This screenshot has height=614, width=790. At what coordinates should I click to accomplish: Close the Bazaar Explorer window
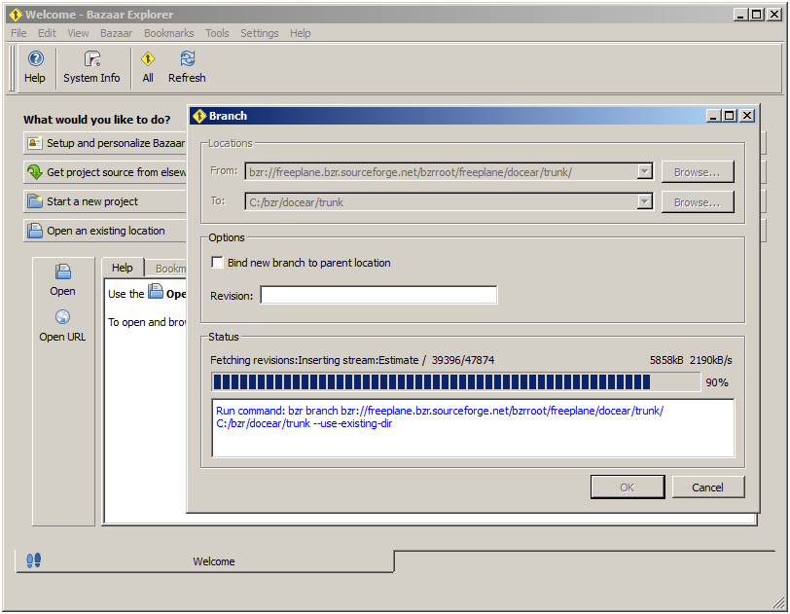(773, 15)
